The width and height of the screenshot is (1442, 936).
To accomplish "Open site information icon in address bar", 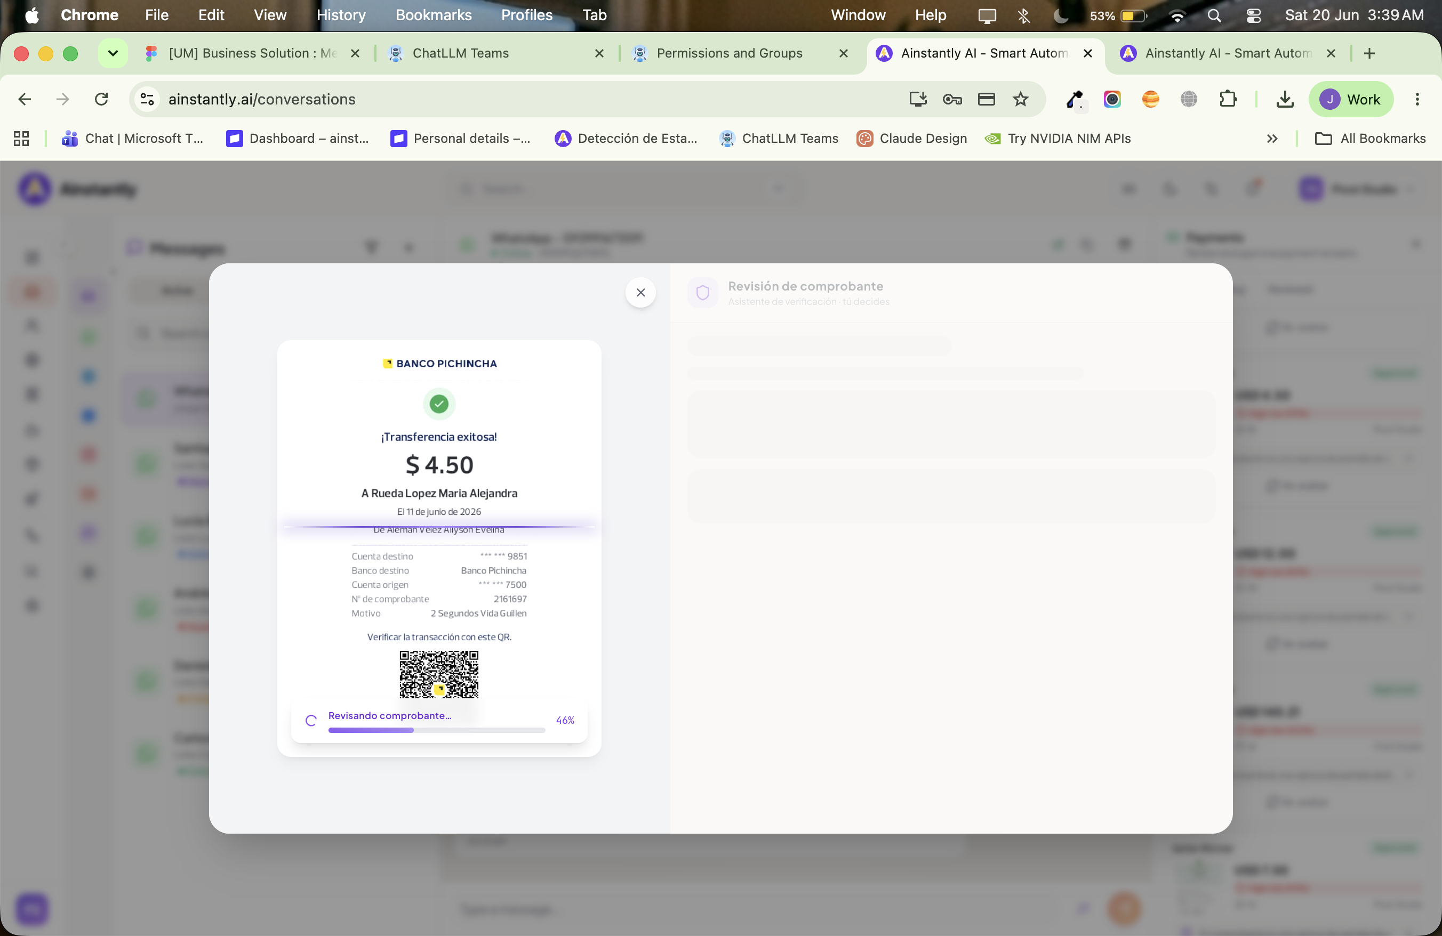I will tap(147, 99).
